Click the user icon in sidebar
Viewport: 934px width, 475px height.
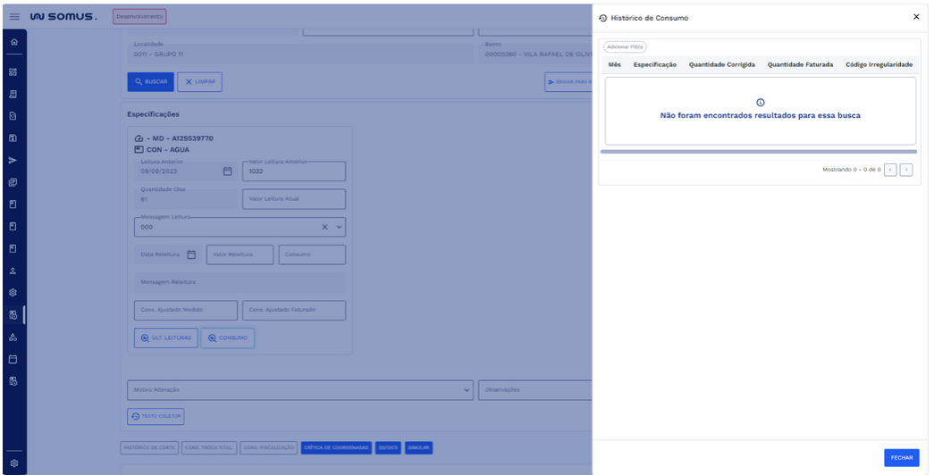[x=13, y=270]
